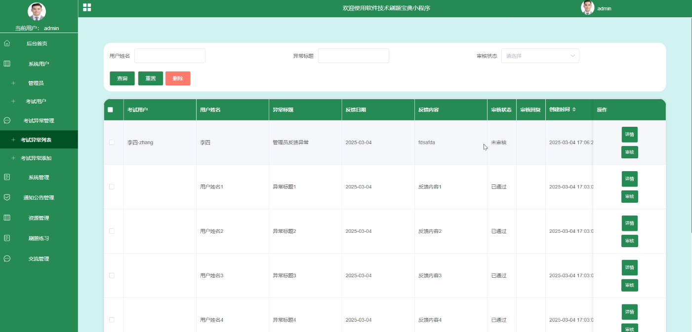This screenshot has height=332, width=692.
Task: Click plus icon beside 考试异常添加
Action: (13, 158)
